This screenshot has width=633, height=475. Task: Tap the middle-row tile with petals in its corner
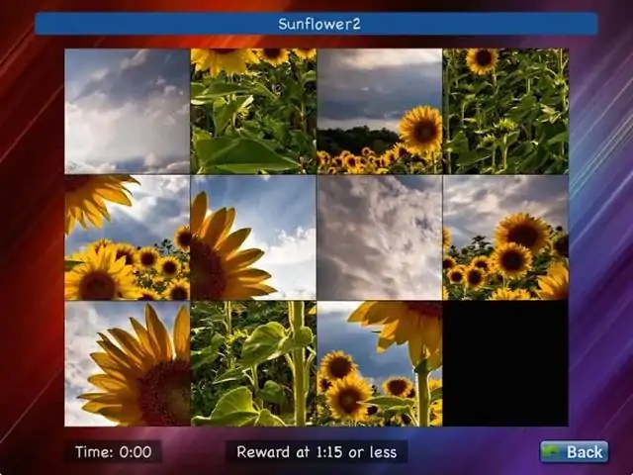pos(127,237)
